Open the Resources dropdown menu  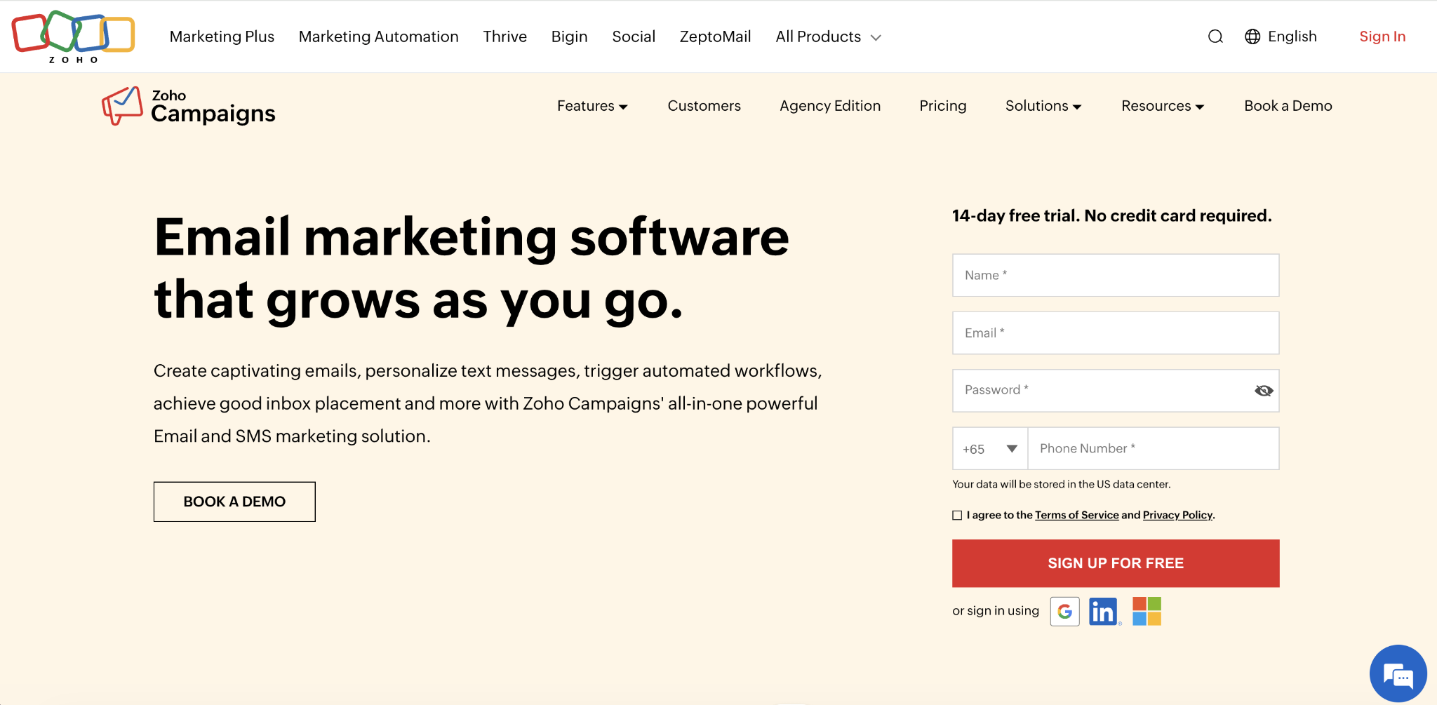[x=1162, y=106]
